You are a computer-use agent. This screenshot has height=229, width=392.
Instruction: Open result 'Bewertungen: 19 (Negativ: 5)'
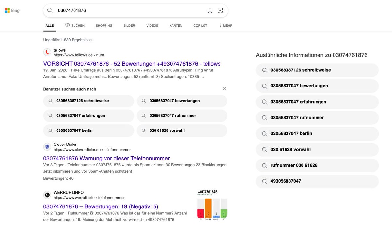[x=101, y=206]
